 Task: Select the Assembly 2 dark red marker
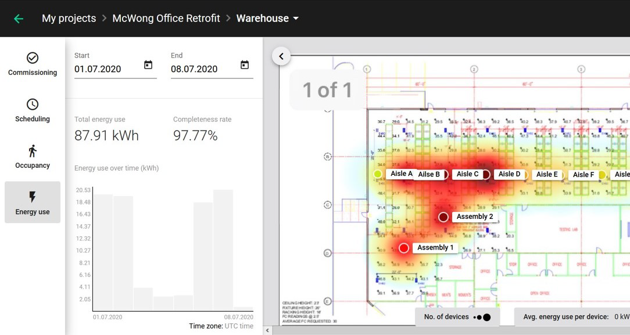click(443, 217)
